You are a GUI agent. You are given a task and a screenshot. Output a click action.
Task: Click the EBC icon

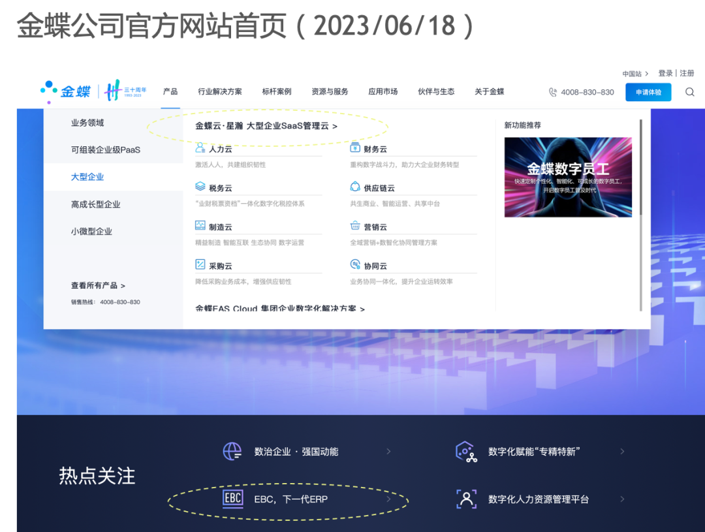[x=233, y=499]
